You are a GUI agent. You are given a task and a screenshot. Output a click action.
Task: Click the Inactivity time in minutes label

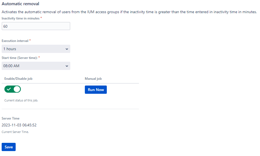[21, 18]
